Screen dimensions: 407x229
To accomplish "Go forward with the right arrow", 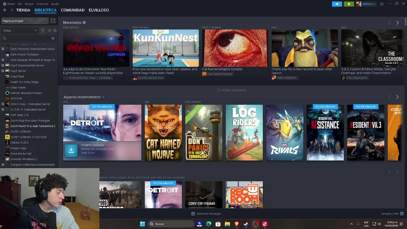I will [11, 10].
